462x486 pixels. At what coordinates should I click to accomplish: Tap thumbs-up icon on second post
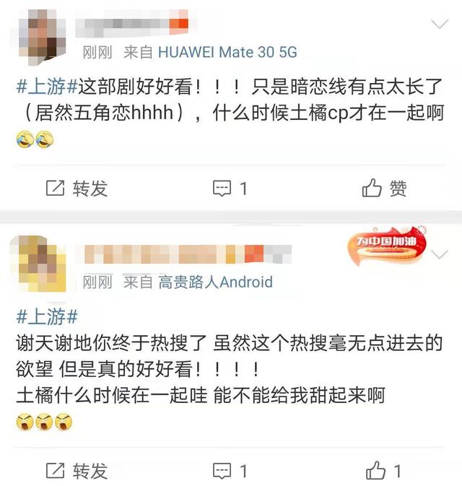pos(375,470)
